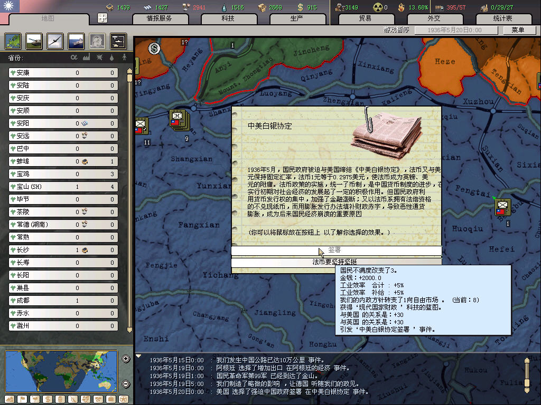
Task: Click the date display 1936年5月20日
Action: 456,30
